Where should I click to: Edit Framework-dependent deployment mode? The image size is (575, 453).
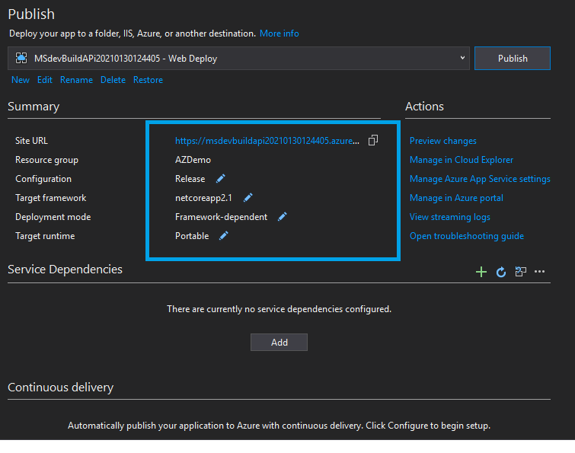pos(282,217)
